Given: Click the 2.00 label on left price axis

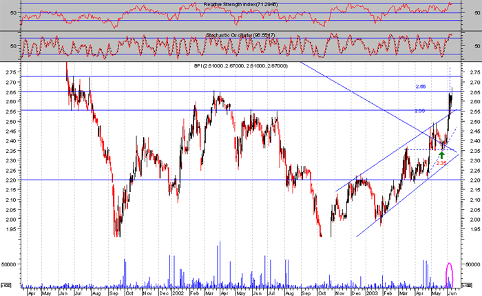Looking at the screenshot, I should coord(11,219).
